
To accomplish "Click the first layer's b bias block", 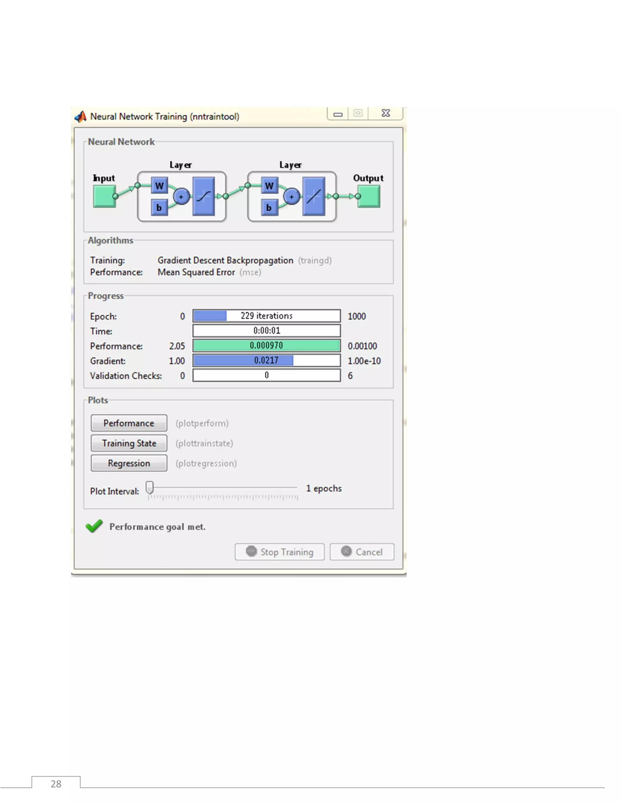I will point(159,208).
